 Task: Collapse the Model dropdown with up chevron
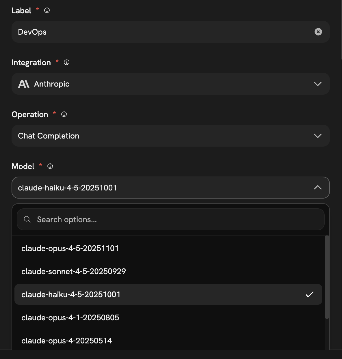(317, 188)
